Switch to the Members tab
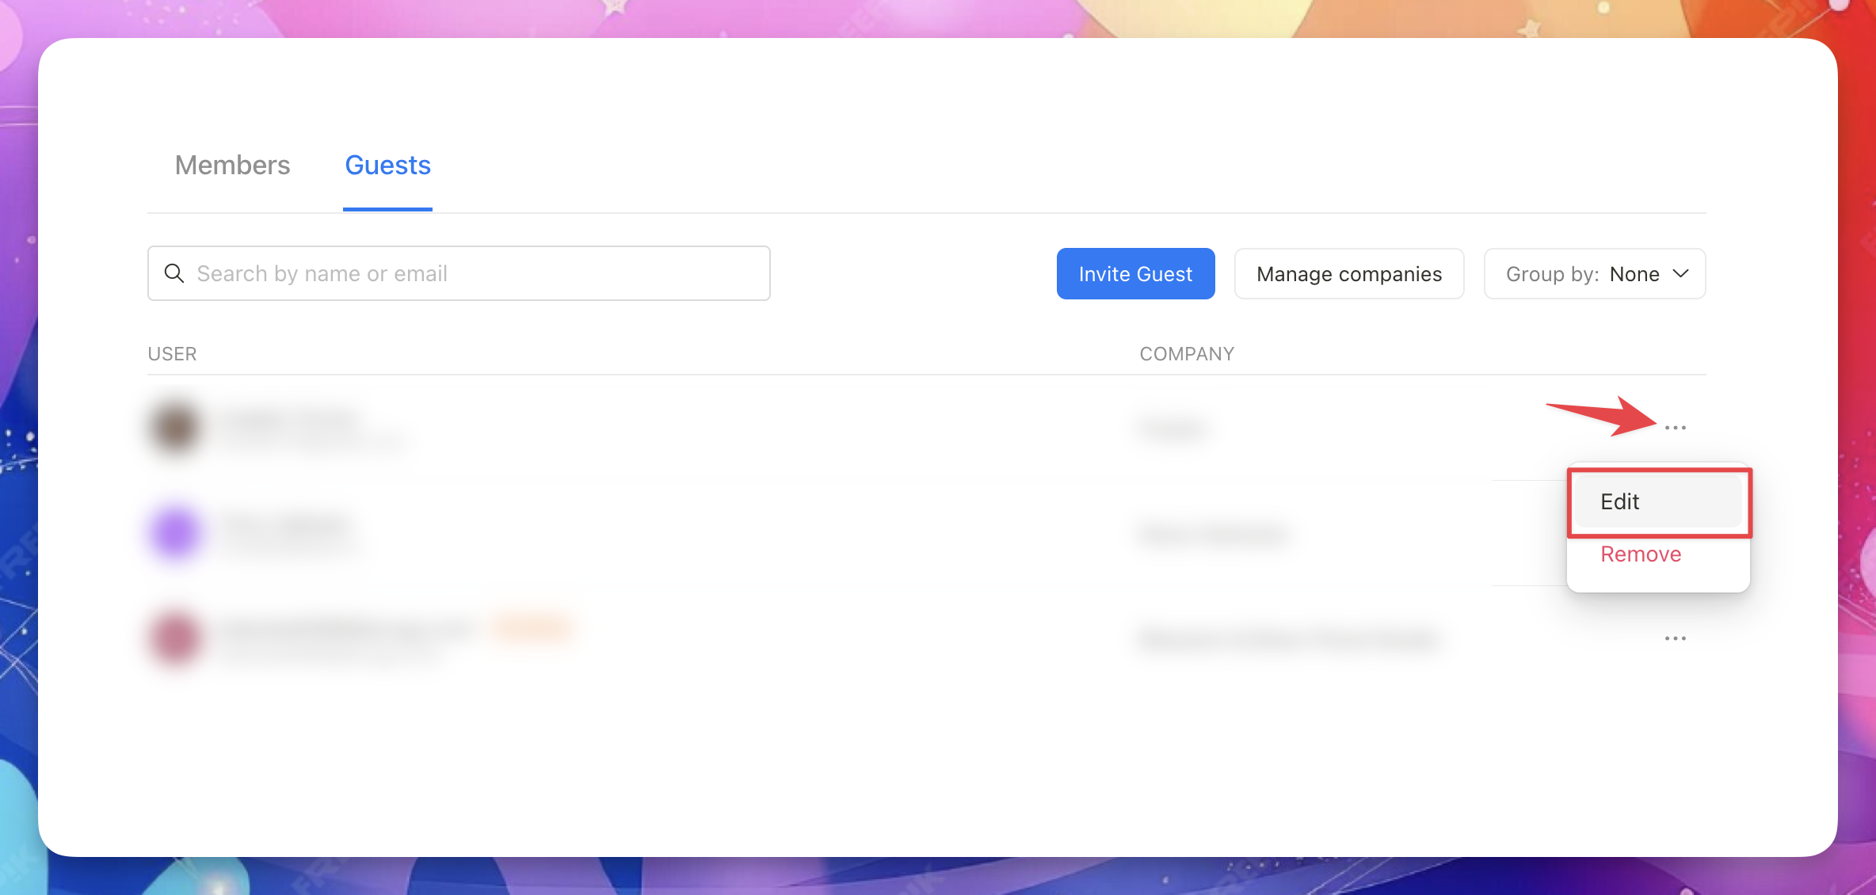This screenshot has width=1876, height=895. tap(232, 165)
